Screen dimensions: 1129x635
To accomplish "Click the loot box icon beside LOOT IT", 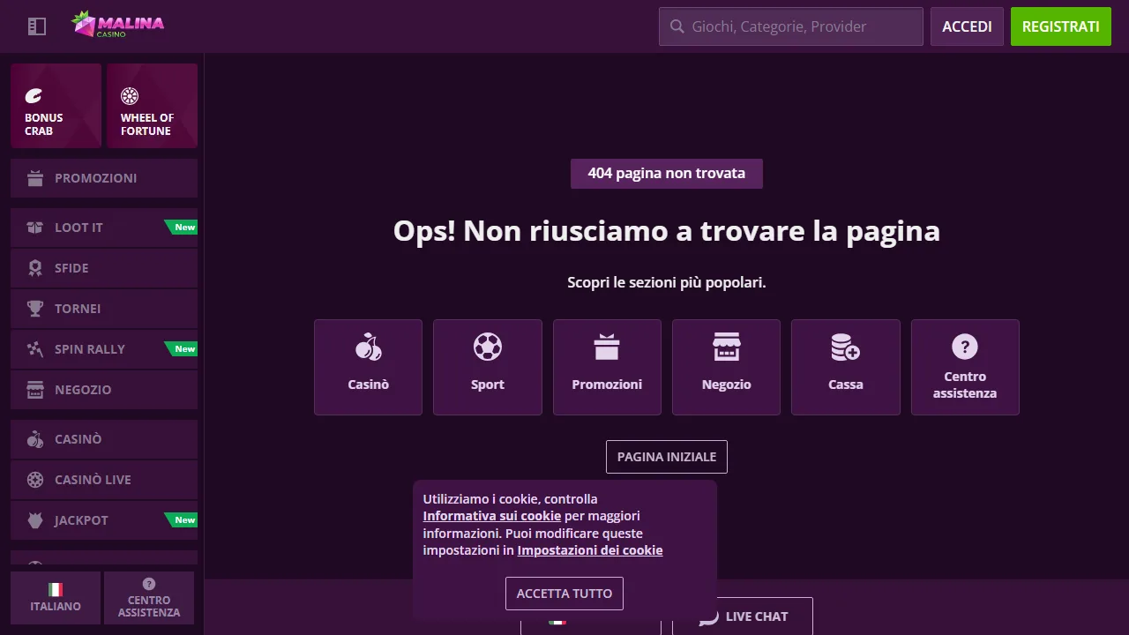I will (35, 228).
